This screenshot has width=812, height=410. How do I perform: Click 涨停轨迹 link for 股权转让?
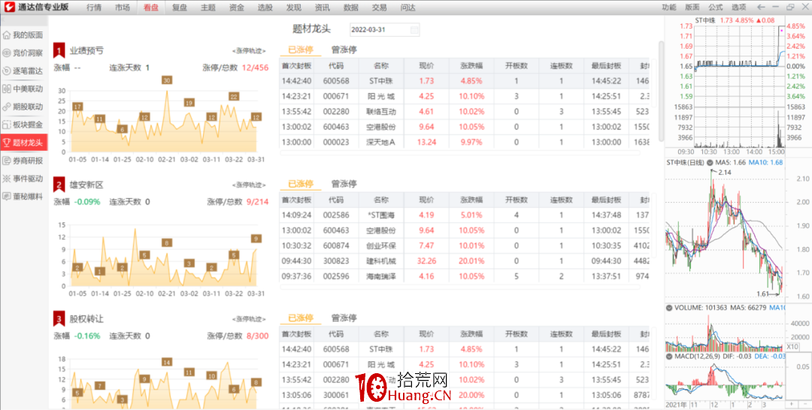(249, 320)
